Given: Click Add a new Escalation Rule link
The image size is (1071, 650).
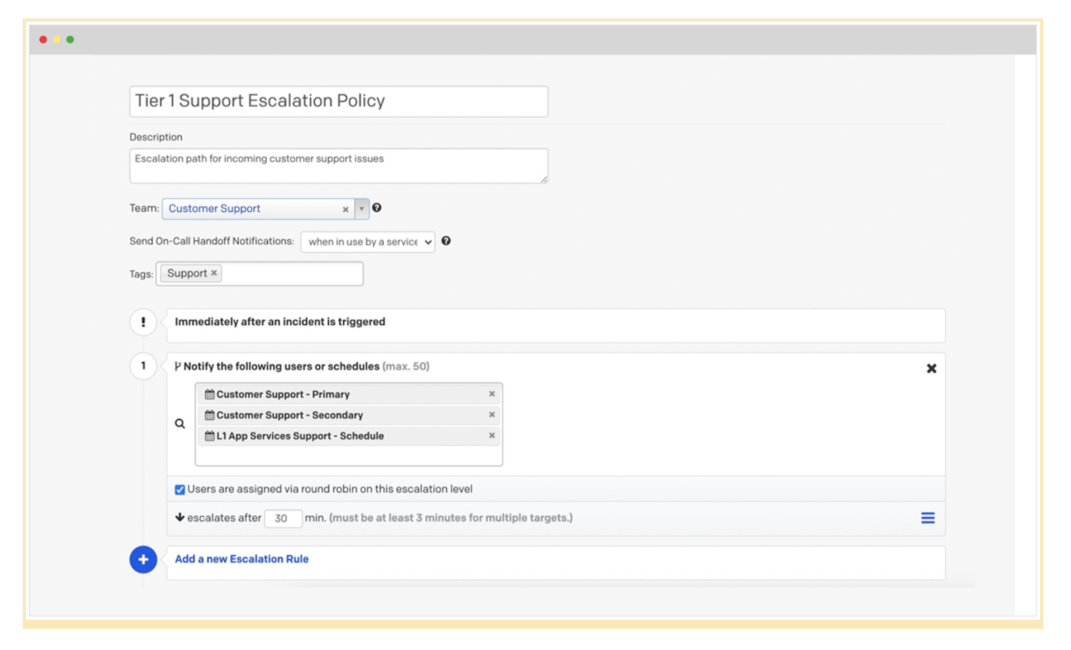Looking at the screenshot, I should 241,559.
